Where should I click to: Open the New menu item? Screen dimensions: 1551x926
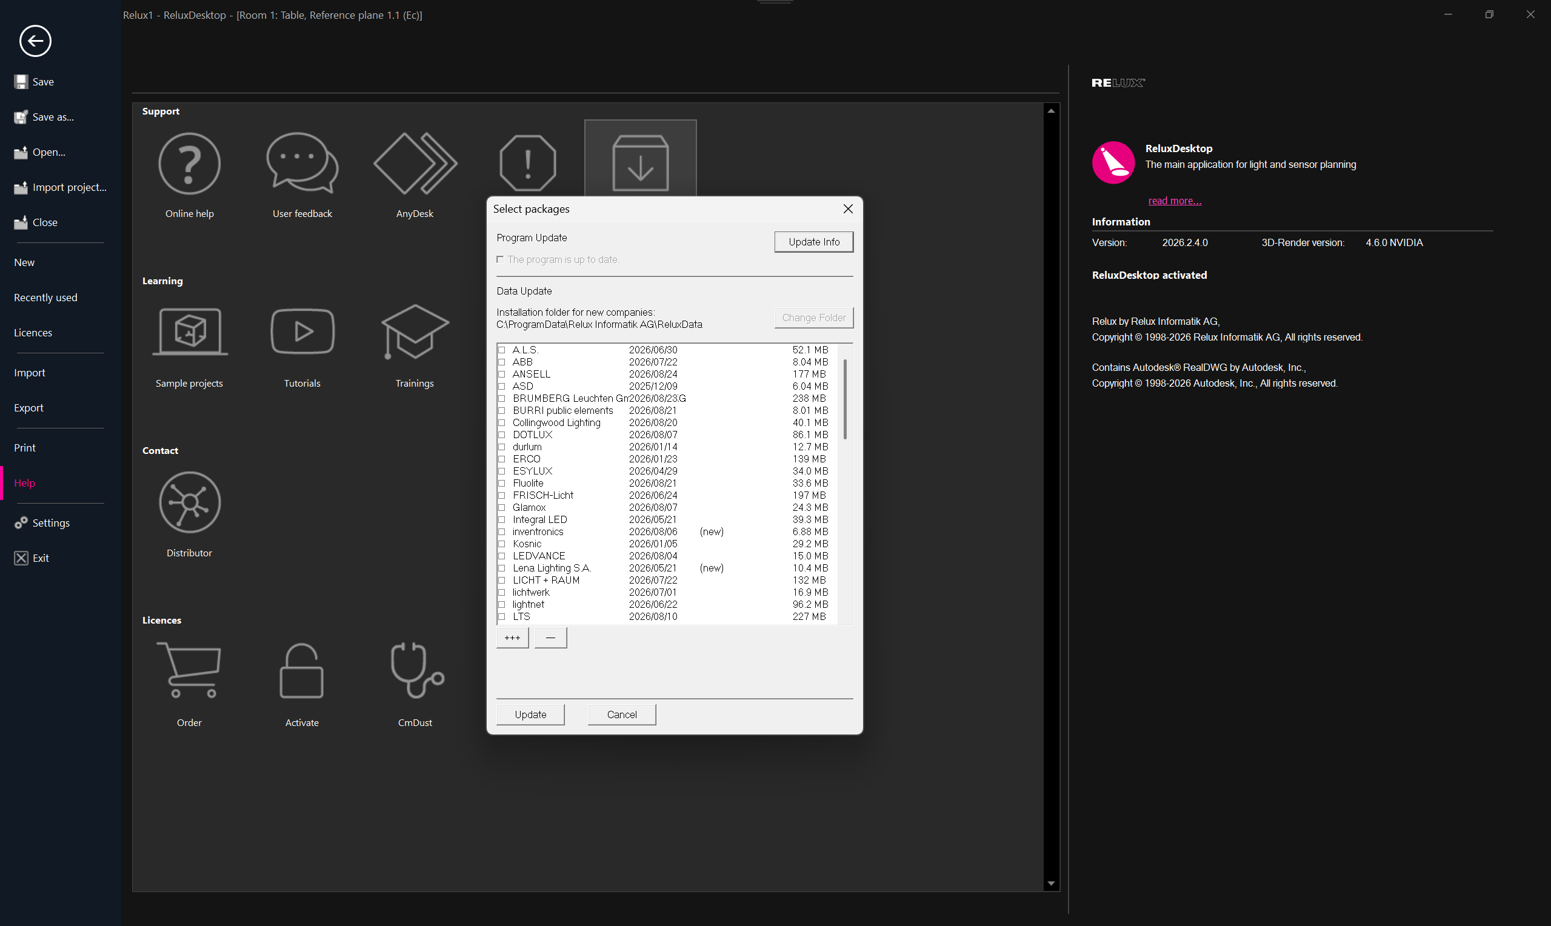(x=24, y=262)
